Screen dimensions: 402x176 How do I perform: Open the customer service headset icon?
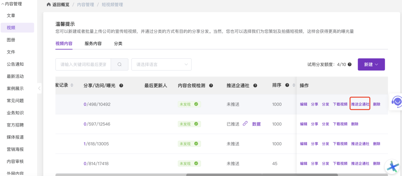(x=397, y=101)
